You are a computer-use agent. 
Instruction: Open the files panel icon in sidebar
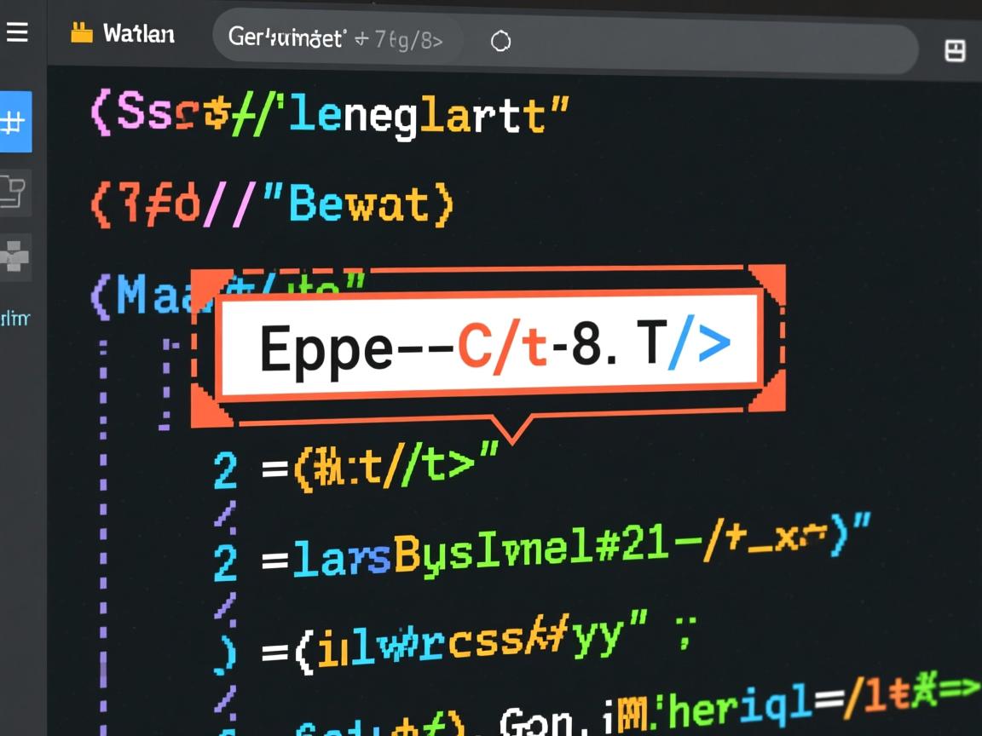pos(15,191)
